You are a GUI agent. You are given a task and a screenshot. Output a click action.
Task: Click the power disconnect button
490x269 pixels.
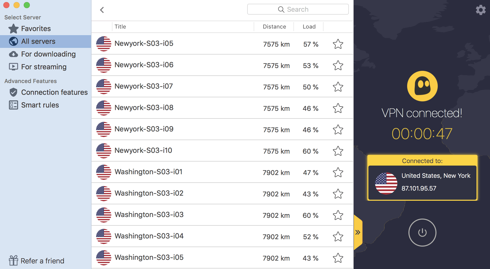(x=422, y=233)
